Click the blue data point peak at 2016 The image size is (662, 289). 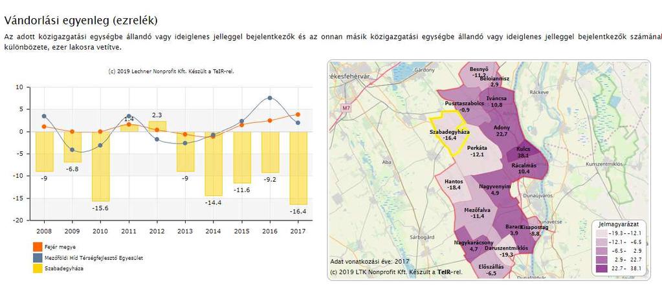270,98
